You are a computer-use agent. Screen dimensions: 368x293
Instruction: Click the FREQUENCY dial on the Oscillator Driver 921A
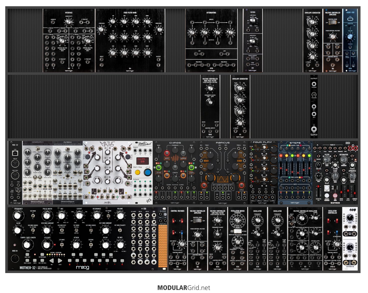(x=237, y=221)
